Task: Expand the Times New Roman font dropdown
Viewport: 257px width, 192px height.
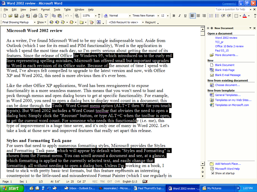Action: click(158, 16)
